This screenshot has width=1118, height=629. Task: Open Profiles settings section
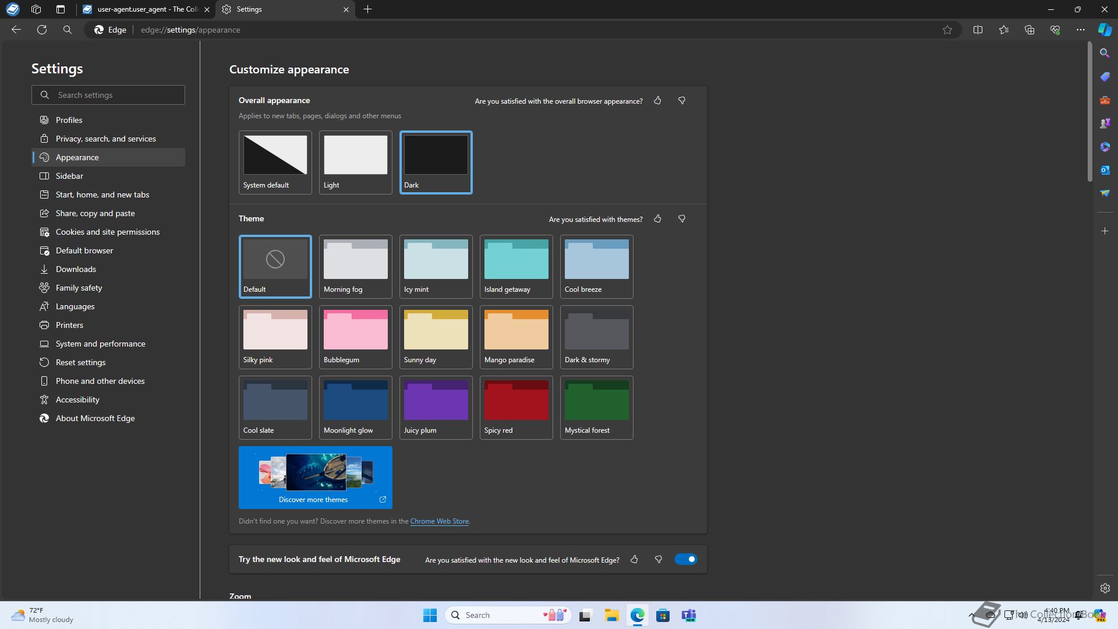pos(108,120)
